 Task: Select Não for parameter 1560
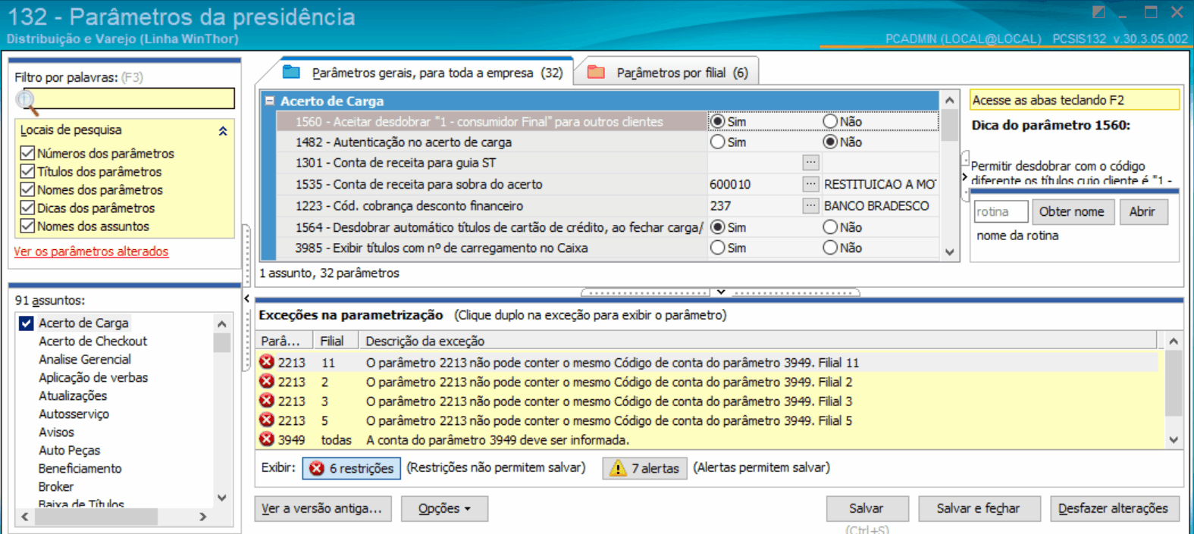(830, 121)
